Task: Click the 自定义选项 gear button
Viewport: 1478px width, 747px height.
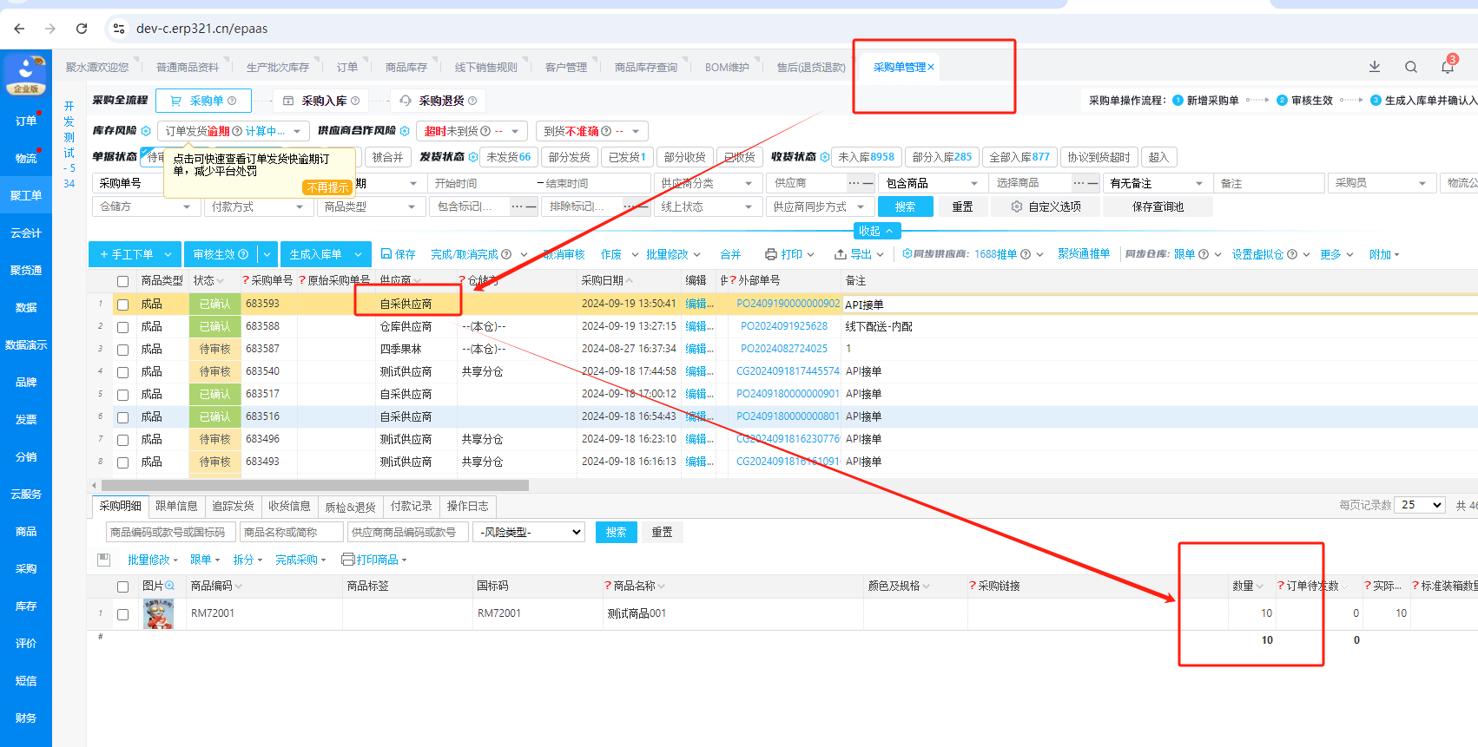Action: pyautogui.click(x=1046, y=206)
